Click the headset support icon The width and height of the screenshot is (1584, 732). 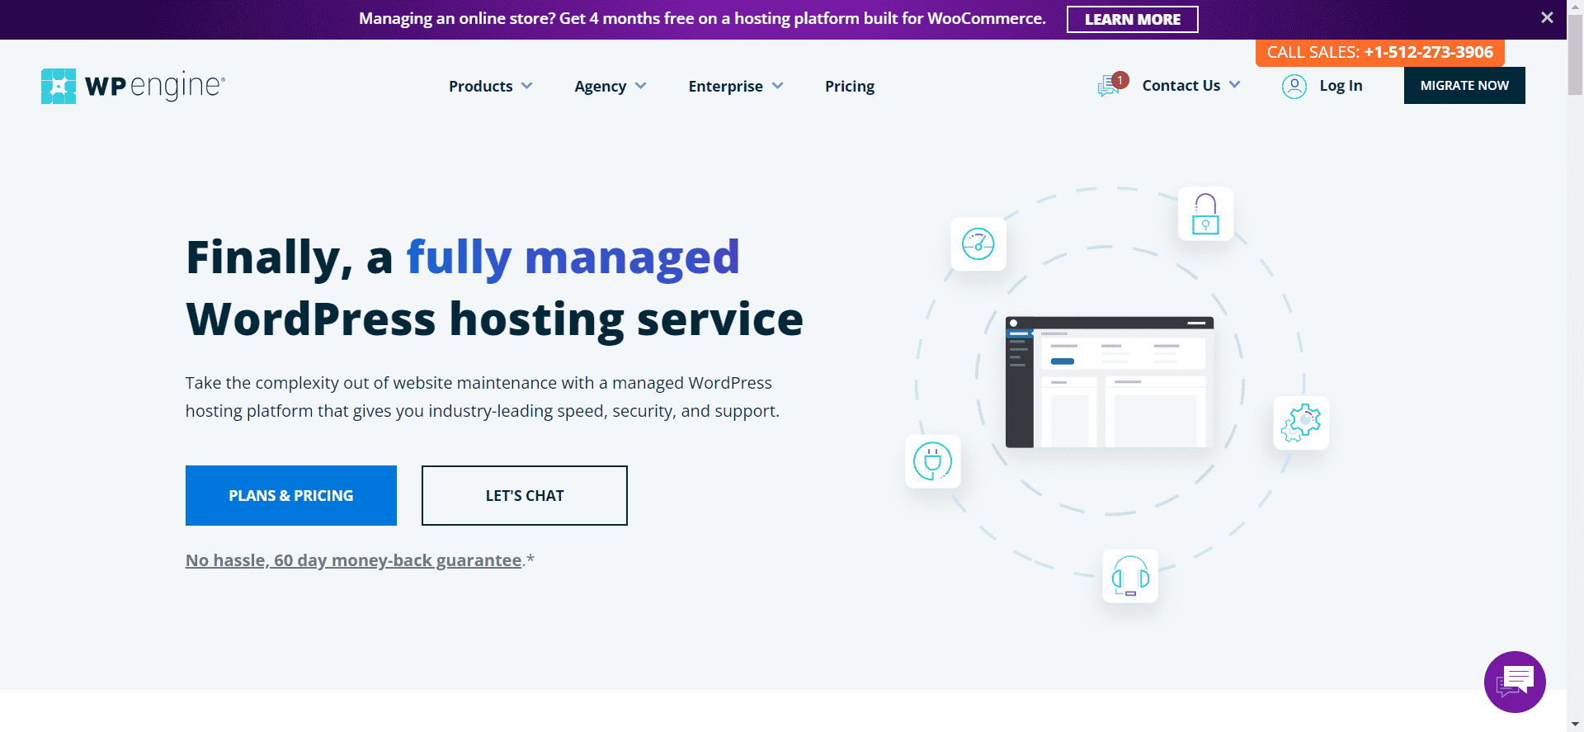[x=1130, y=575]
